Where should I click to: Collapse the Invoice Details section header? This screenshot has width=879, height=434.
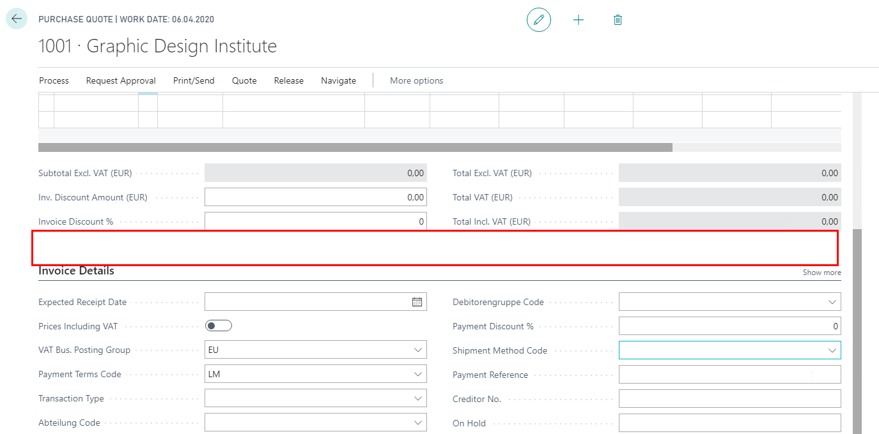coord(76,271)
